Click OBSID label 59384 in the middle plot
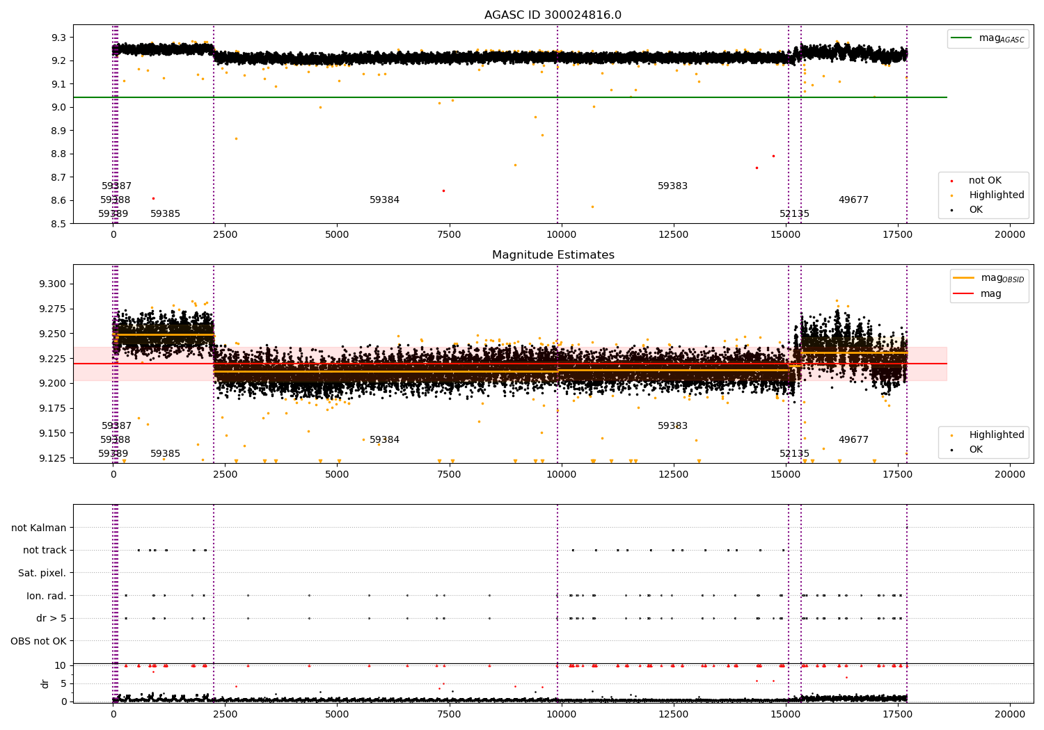1044x730 pixels. 384,440
